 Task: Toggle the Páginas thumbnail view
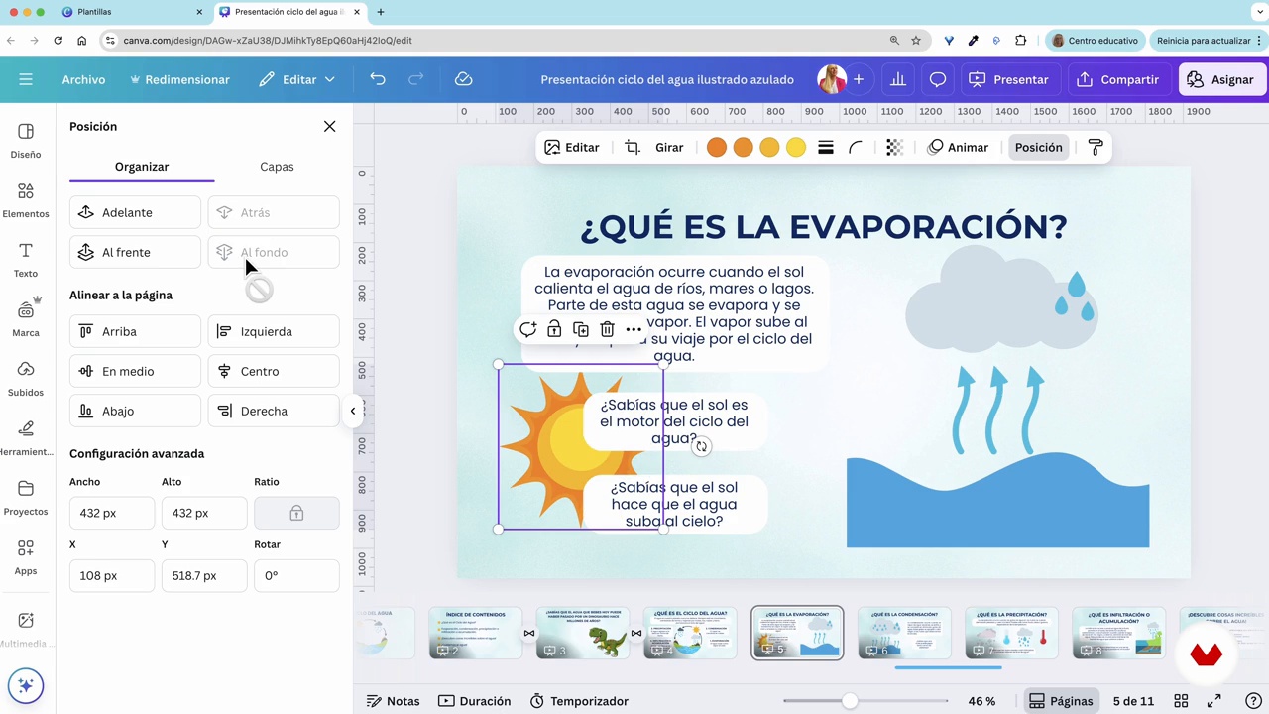[x=1060, y=701]
